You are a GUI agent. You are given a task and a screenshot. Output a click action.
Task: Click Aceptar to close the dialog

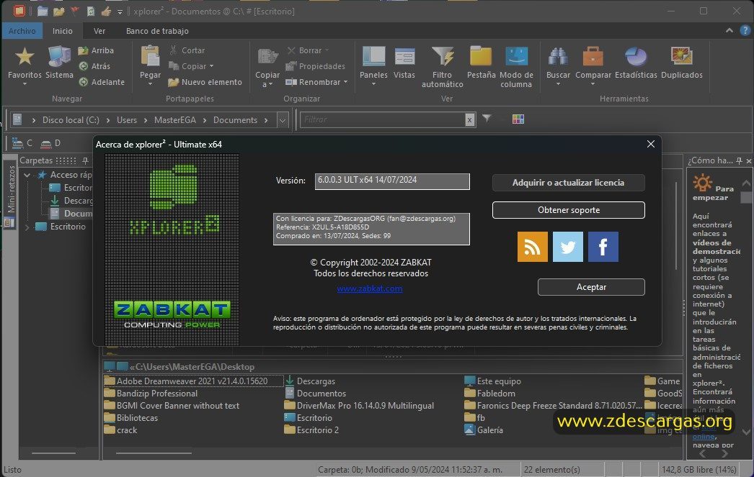point(591,287)
